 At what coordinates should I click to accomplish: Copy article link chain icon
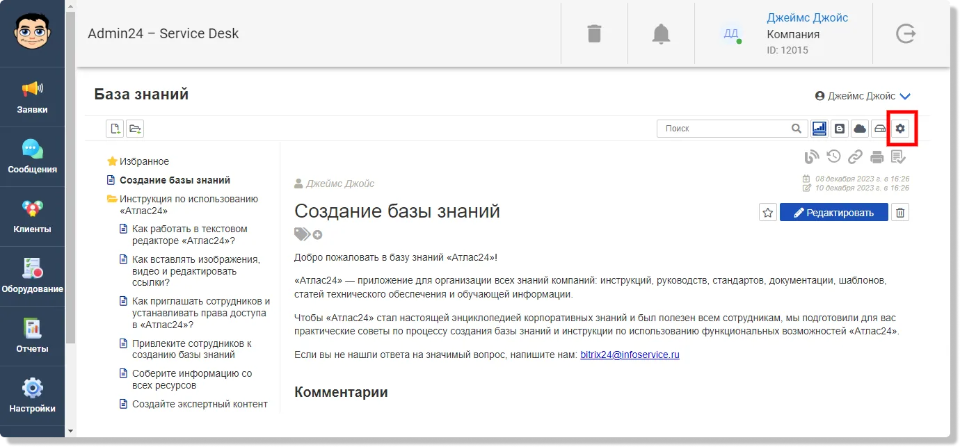pyautogui.click(x=855, y=156)
